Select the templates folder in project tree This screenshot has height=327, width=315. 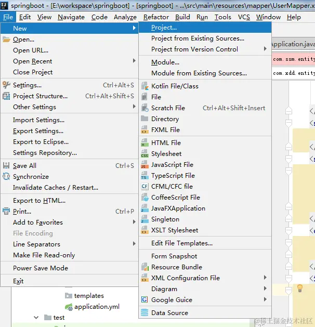click(89, 296)
